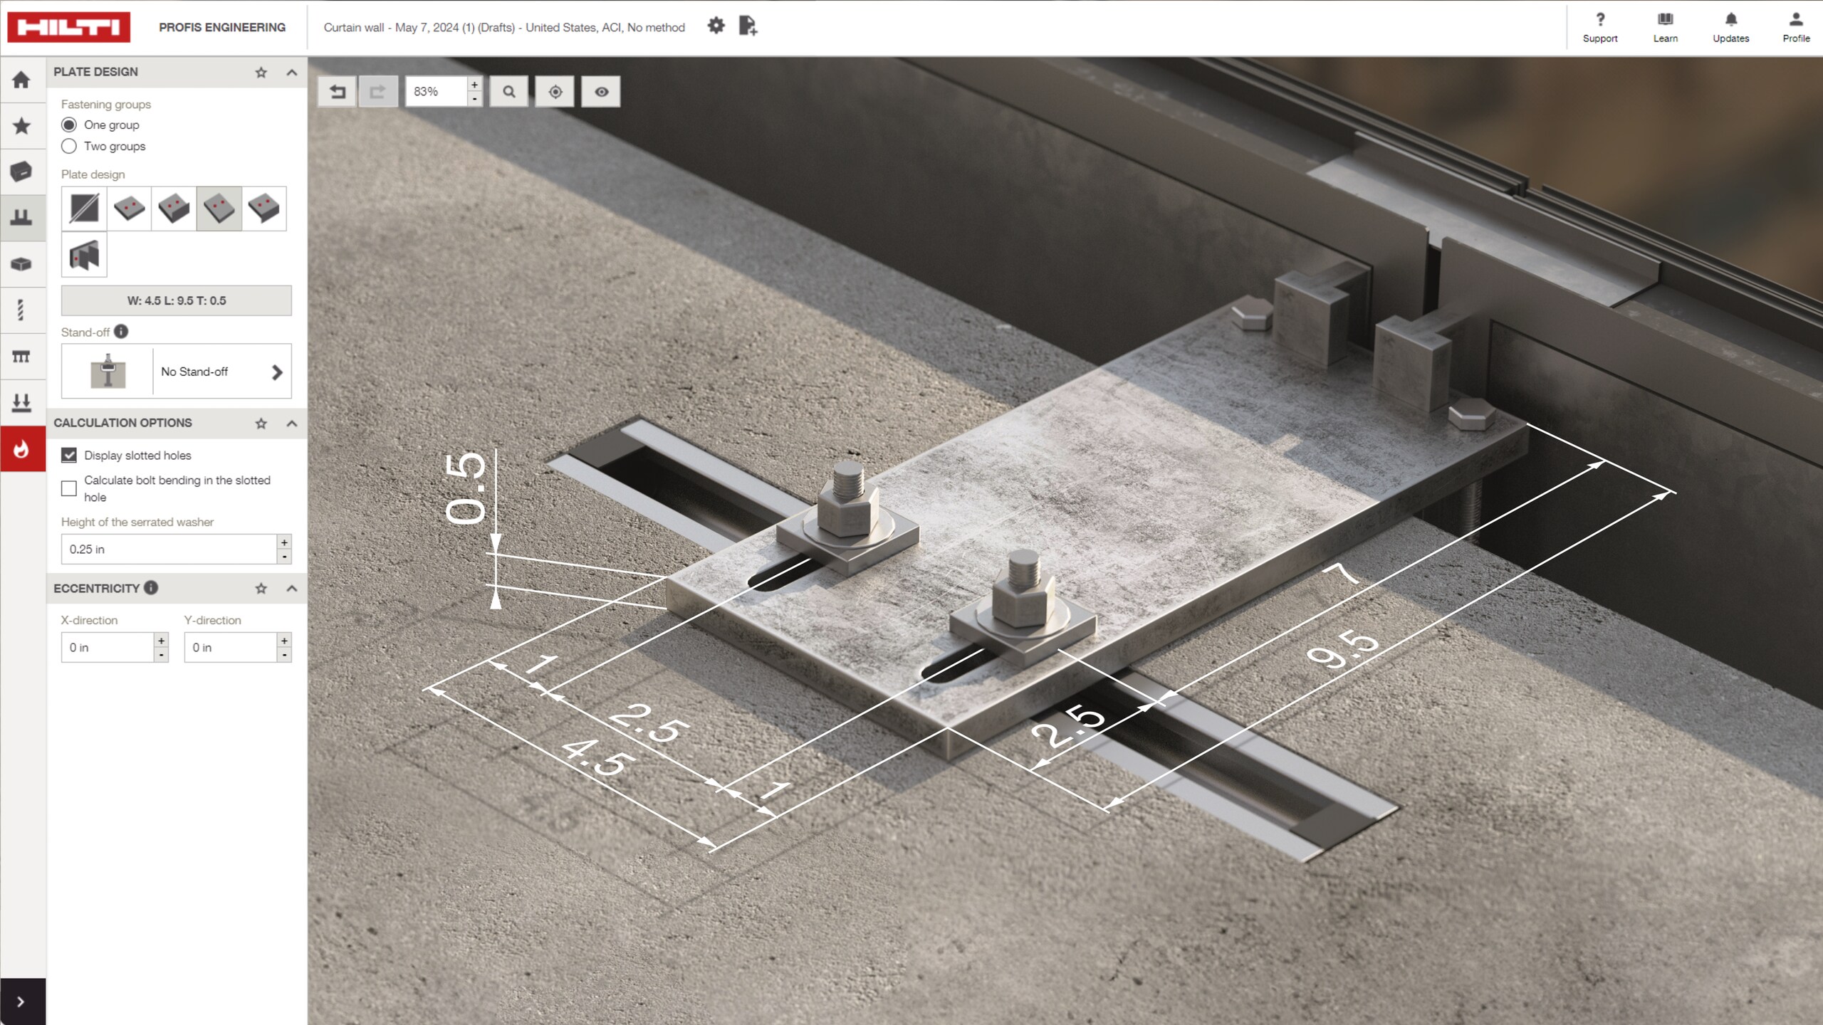The image size is (1823, 1025).
Task: Favorite the Plate Design section star
Action: [261, 73]
